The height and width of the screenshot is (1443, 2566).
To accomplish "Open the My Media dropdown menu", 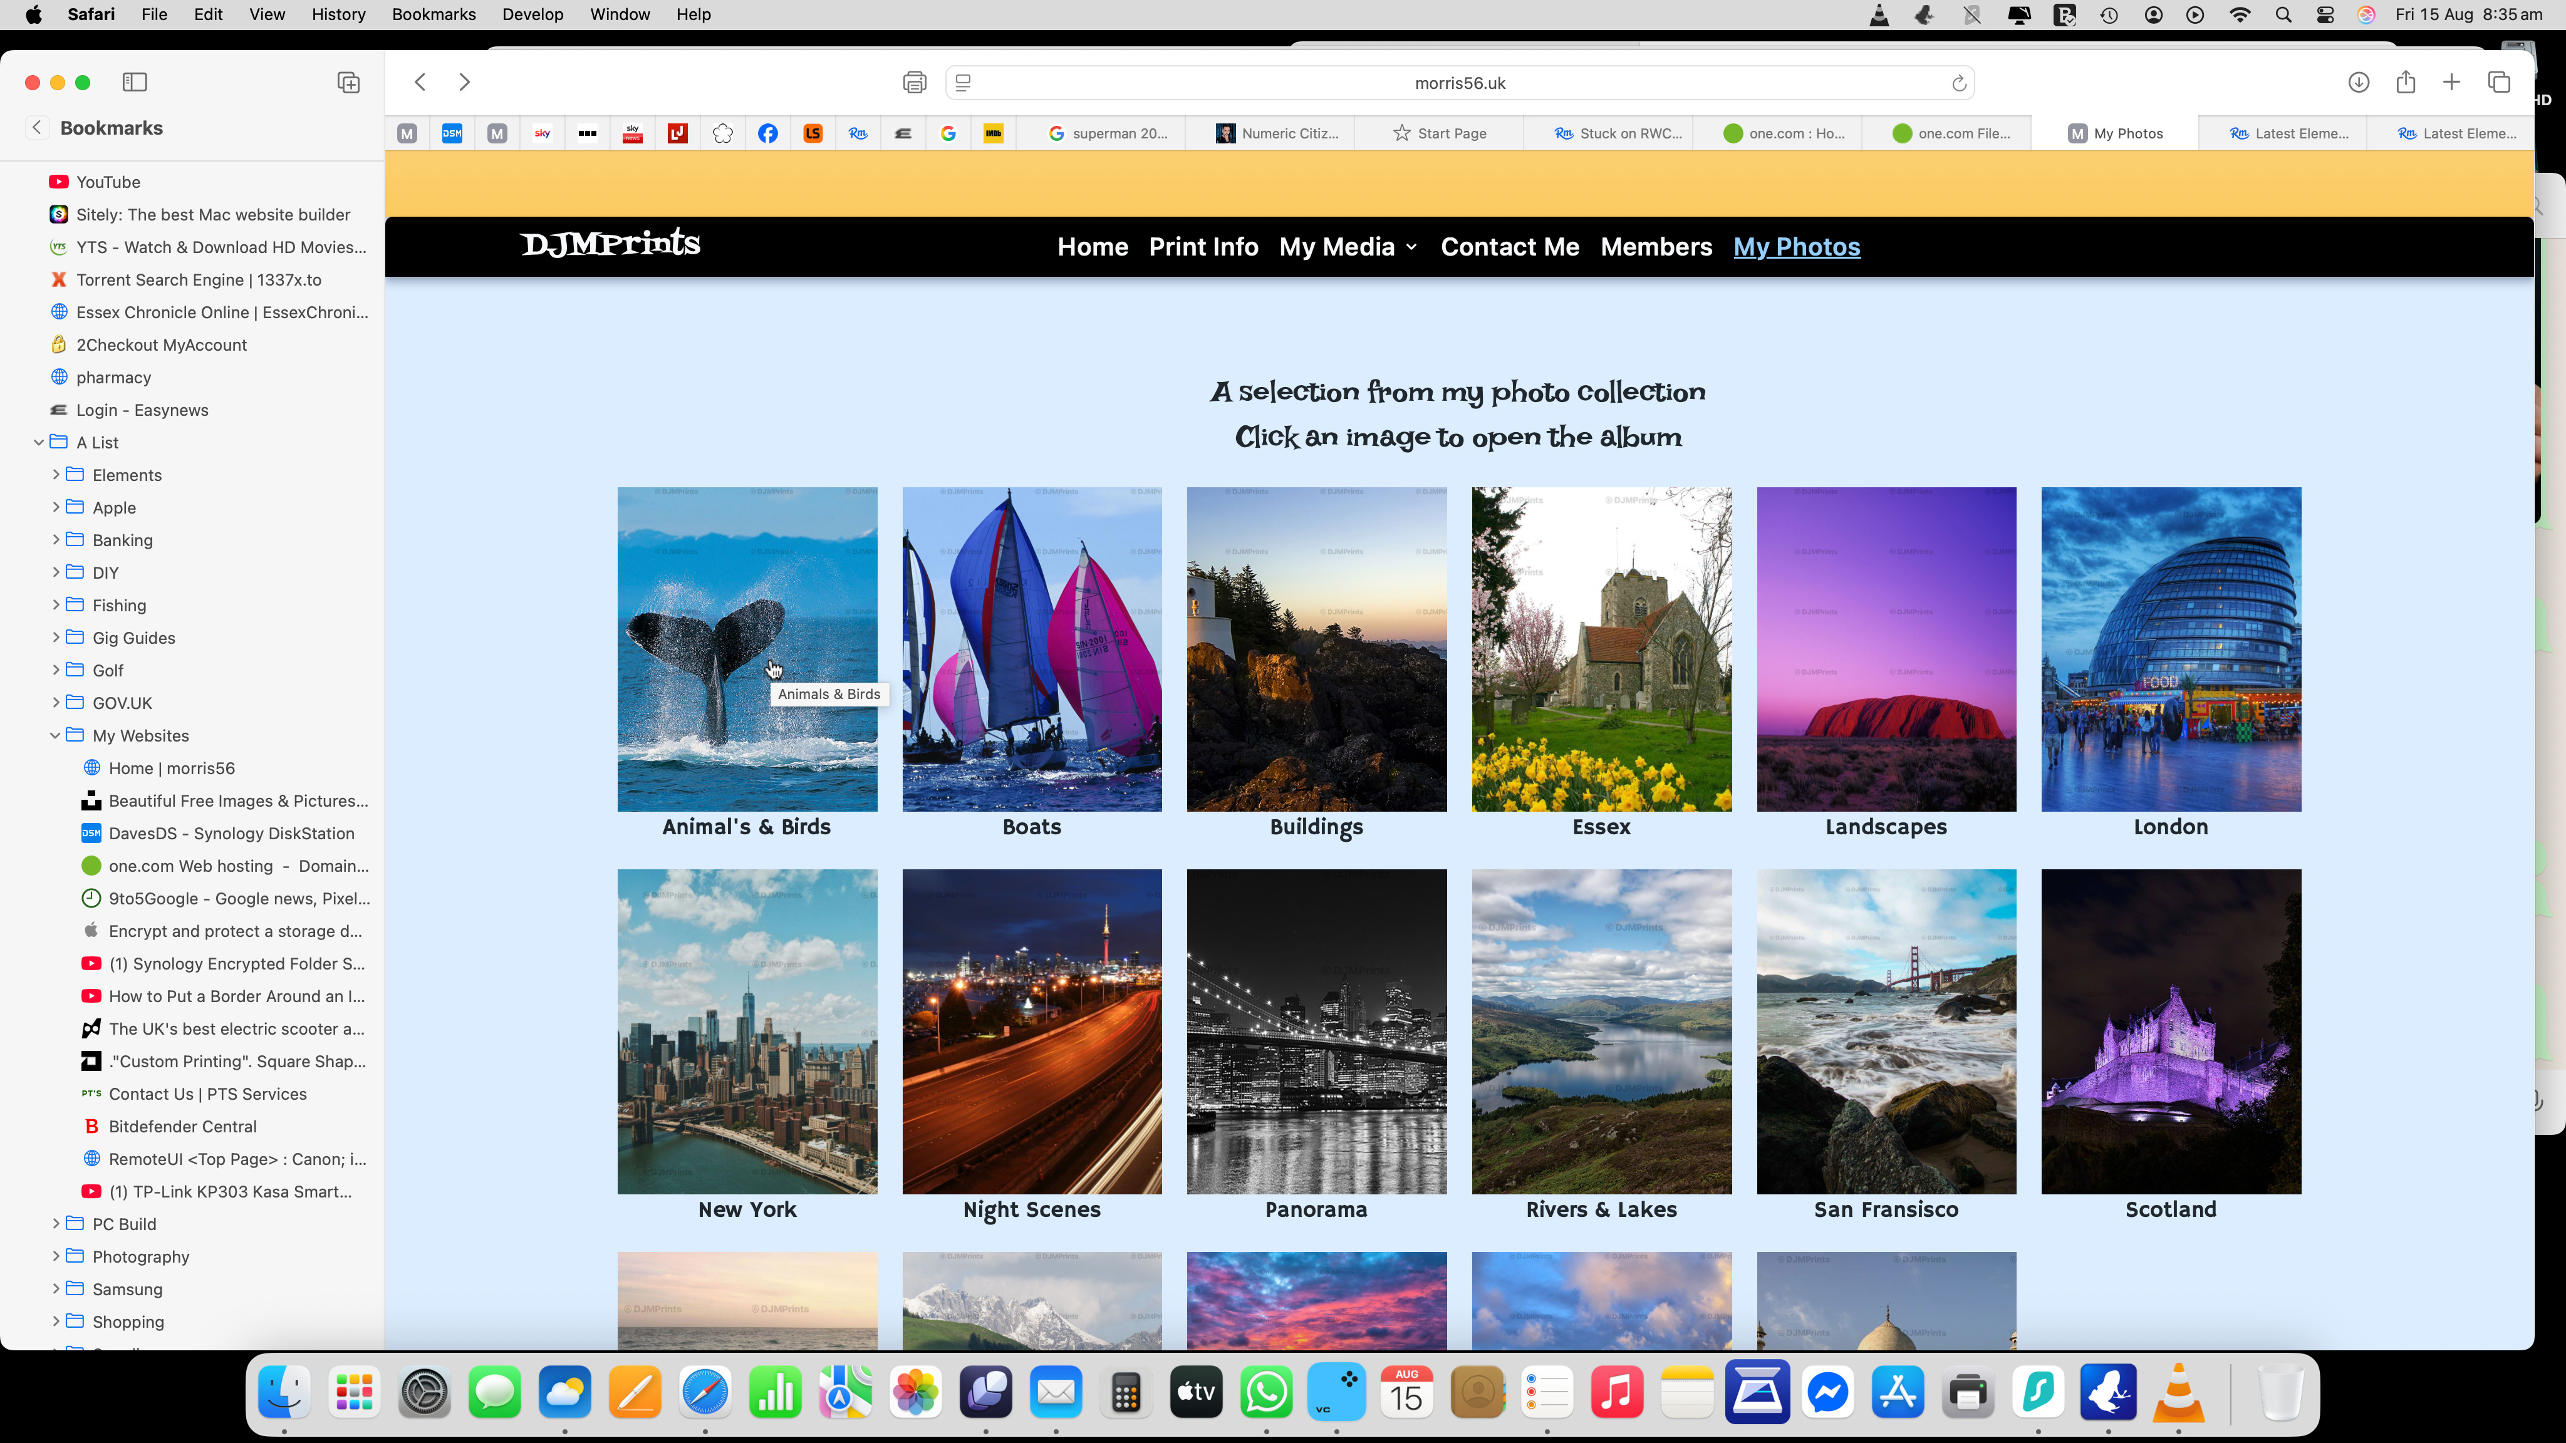I will [1348, 247].
